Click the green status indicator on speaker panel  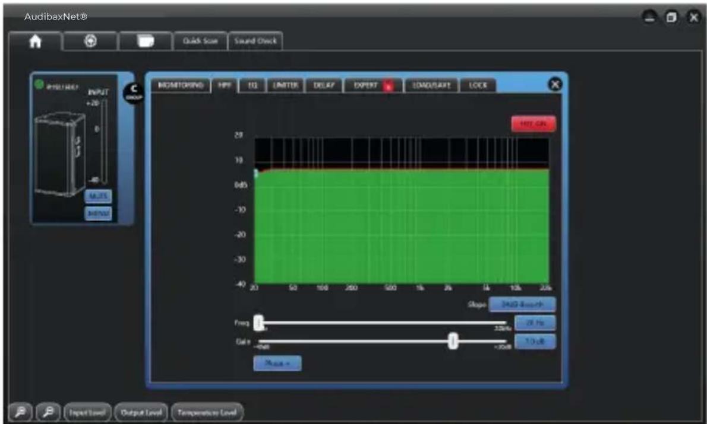tap(39, 84)
